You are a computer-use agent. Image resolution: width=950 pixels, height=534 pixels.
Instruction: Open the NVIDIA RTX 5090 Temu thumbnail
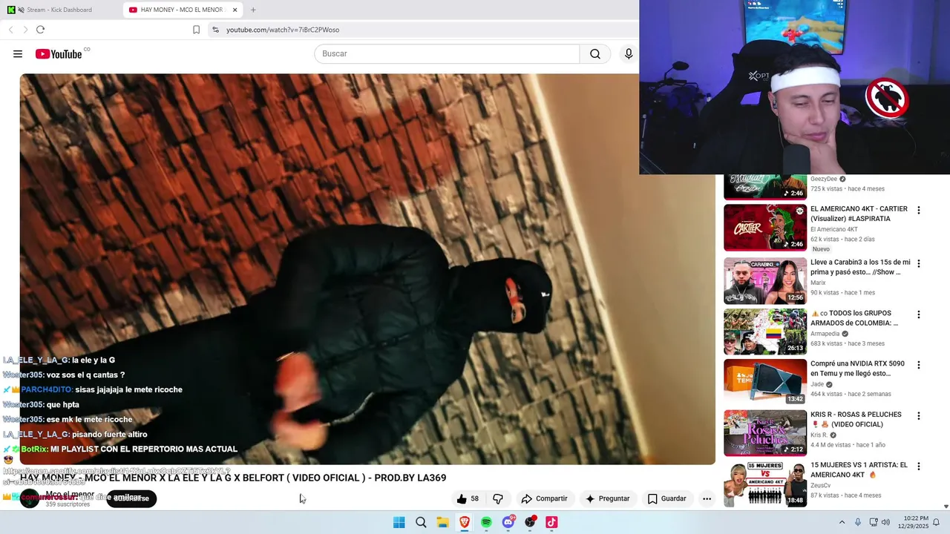coord(765,382)
